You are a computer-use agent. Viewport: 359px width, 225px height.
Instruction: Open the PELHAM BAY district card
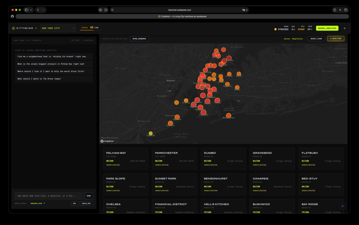[x=126, y=159]
